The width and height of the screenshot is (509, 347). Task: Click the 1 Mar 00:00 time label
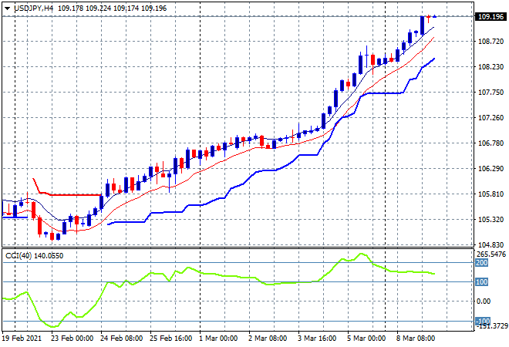click(218, 339)
